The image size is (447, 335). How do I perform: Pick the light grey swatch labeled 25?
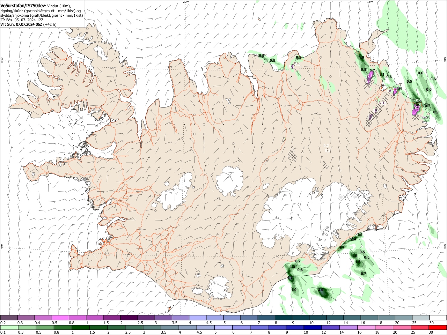click(421, 318)
